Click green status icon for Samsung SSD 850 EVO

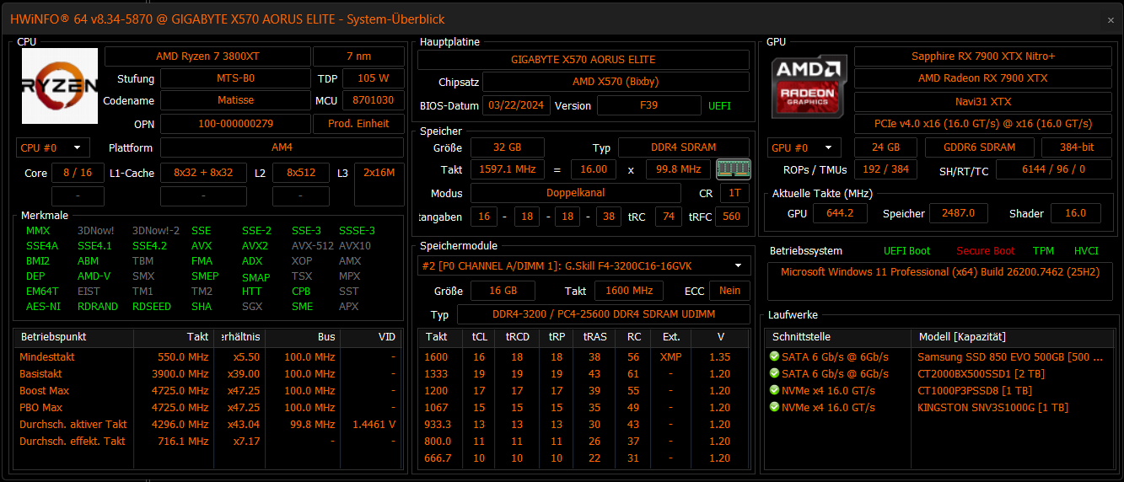(774, 356)
